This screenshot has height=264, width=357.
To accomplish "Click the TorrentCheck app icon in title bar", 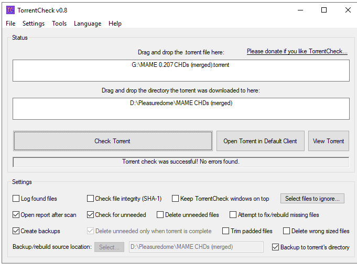I will 10,10.
